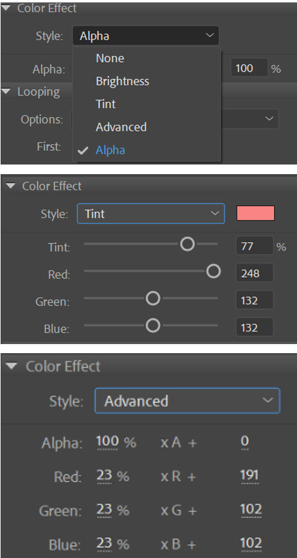The height and width of the screenshot is (558, 297).
Task: Click the Tint amount slider handle
Action: pos(187,244)
